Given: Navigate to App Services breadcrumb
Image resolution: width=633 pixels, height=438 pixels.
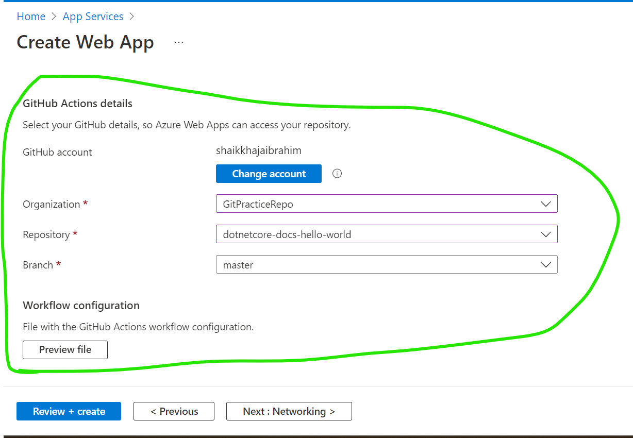Looking at the screenshot, I should [x=93, y=16].
